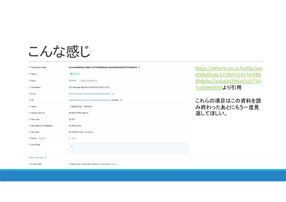Click inside the Input Data text box
Image resolution: width=286 pixels, height=202 pixels.
(x=128, y=148)
